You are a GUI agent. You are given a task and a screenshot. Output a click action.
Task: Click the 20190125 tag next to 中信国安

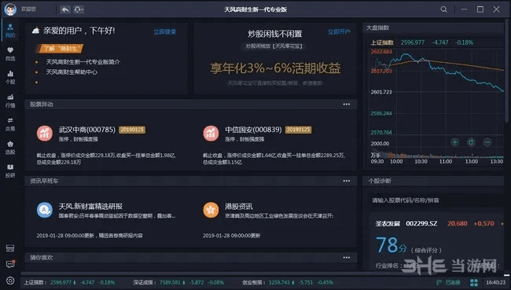tap(298, 130)
